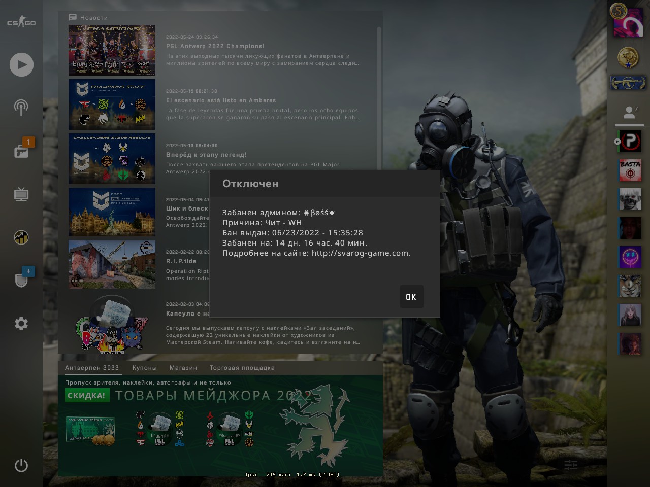
Task: Select friend with purple neon mask avatar
Action: (x=630, y=257)
